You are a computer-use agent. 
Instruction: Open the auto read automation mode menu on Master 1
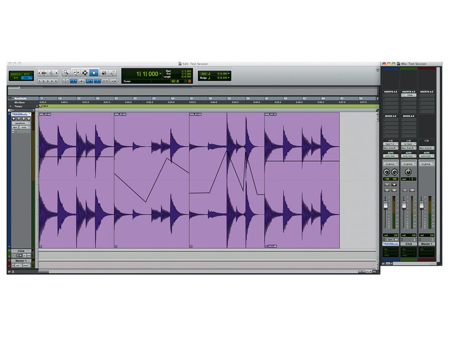426,156
